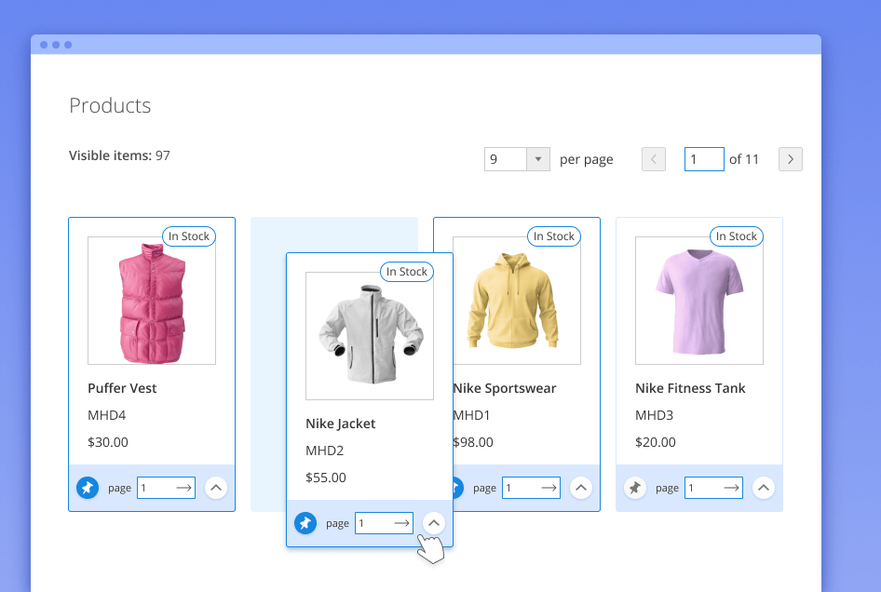The image size is (881, 592).
Task: Click the go arrow in Nike Sportswear page field
Action: click(549, 487)
